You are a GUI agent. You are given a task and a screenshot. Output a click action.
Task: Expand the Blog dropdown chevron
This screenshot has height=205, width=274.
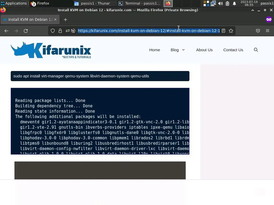pyautogui.click(x=183, y=50)
